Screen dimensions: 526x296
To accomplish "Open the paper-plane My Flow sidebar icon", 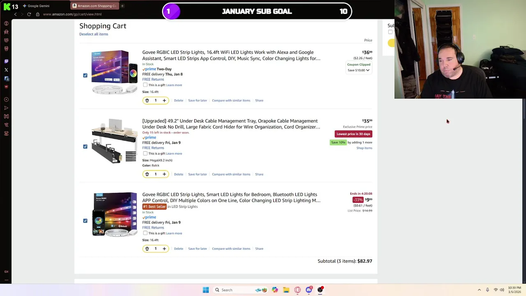I will 6,108.
